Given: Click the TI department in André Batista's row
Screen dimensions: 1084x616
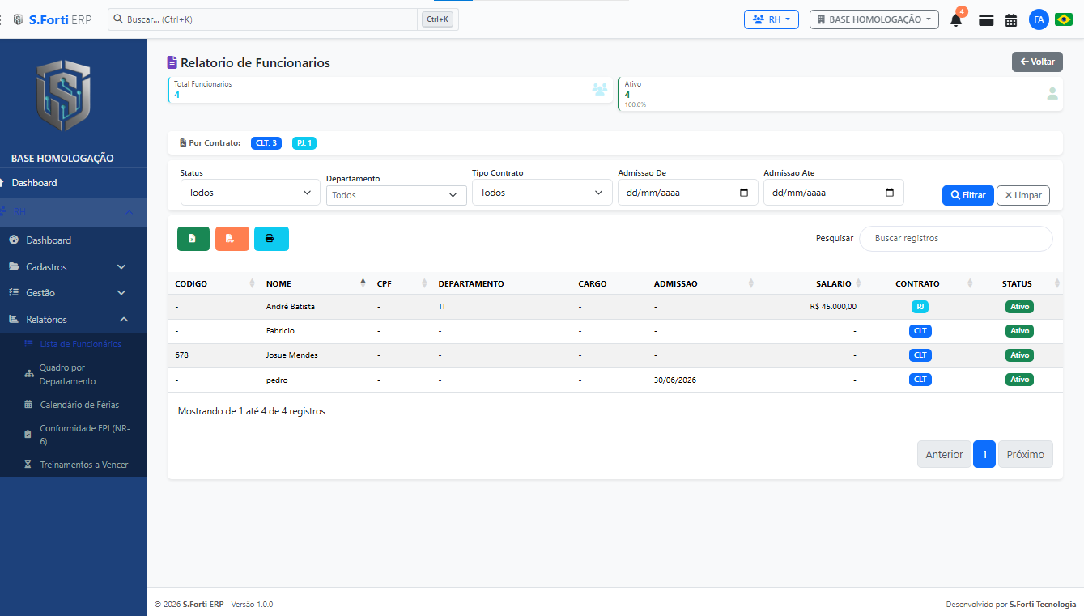Looking at the screenshot, I should click(441, 307).
